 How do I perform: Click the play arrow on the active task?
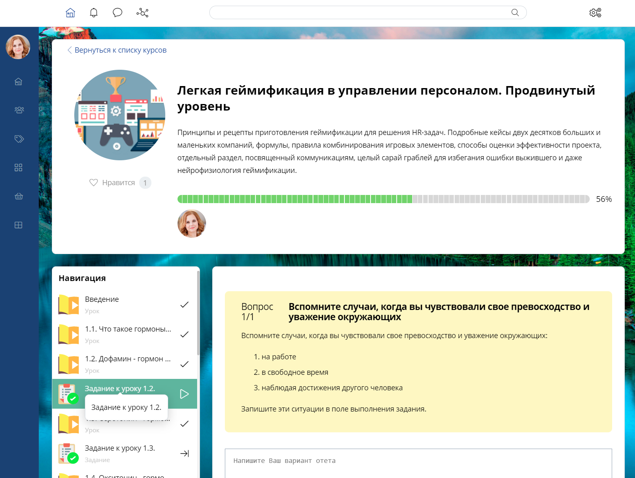pos(184,394)
